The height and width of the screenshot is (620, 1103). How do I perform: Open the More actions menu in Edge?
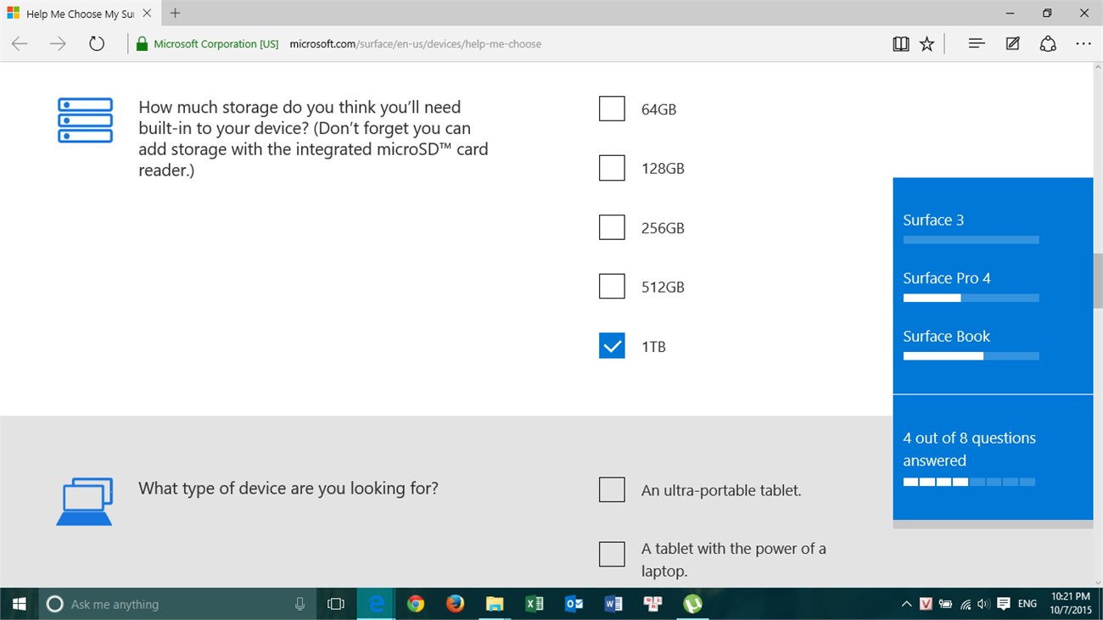coord(1083,43)
